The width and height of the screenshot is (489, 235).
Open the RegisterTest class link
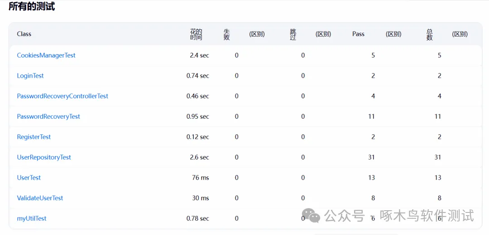(34, 137)
